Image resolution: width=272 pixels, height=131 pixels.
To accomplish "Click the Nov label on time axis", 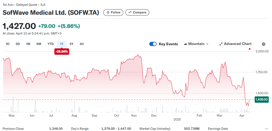I will tap(134, 115).
